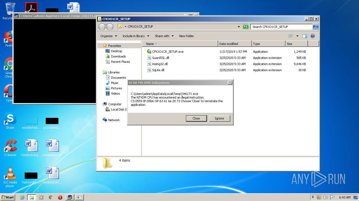Click the Windows Explorer taskbar icon
Screen dimensions: 359x201
32,197
